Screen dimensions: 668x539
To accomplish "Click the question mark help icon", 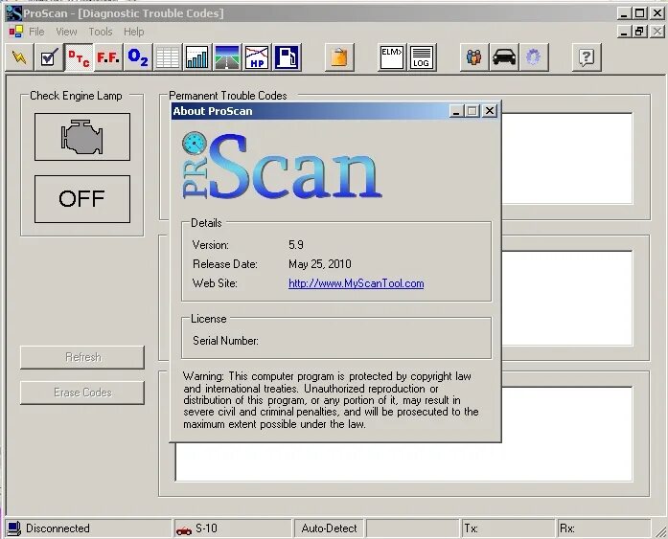I will coord(587,57).
